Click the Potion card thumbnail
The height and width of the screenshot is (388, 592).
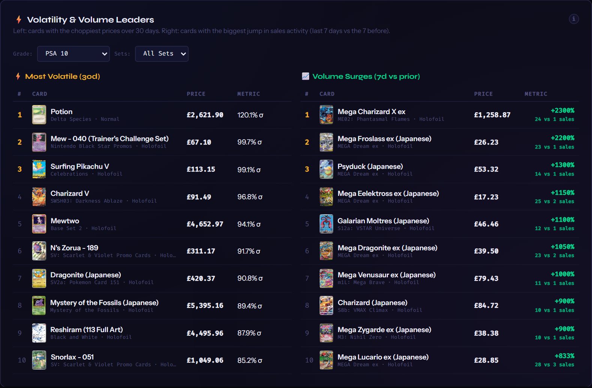pyautogui.click(x=39, y=115)
